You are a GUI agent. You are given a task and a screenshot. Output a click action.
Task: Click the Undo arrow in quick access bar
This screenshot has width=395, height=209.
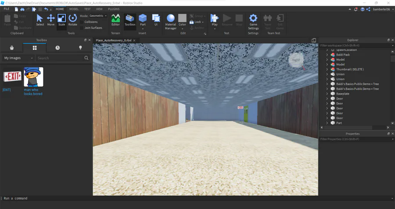(x=46, y=9)
